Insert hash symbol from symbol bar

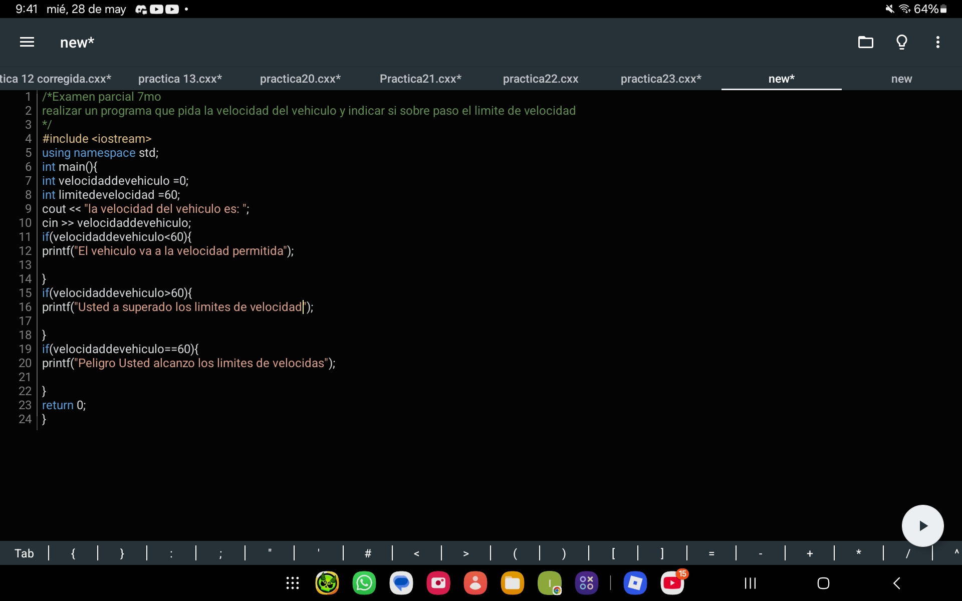(x=368, y=553)
